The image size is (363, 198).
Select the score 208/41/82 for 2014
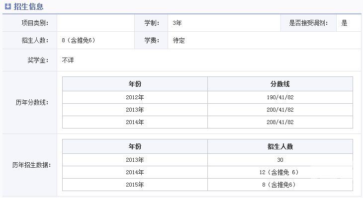[280, 122]
